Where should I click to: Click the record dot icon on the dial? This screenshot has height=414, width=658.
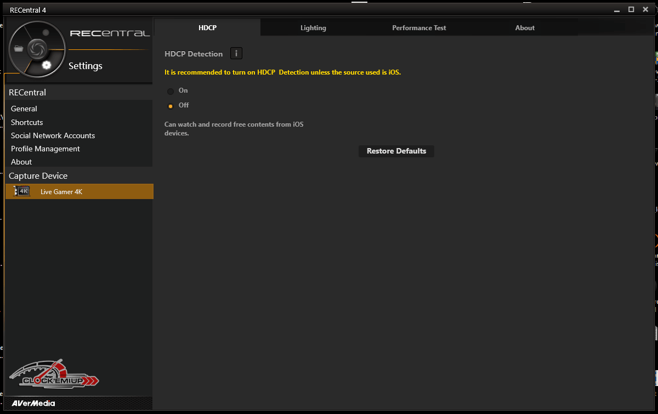pos(46,33)
